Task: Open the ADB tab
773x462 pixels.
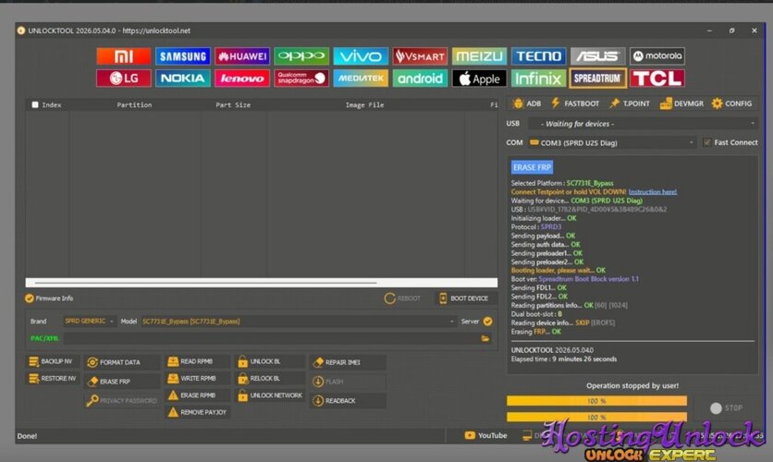Action: [x=527, y=103]
